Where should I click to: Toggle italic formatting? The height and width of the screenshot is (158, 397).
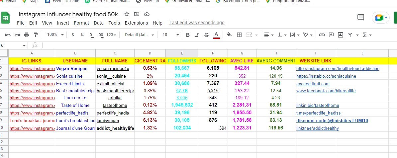click(197, 35)
